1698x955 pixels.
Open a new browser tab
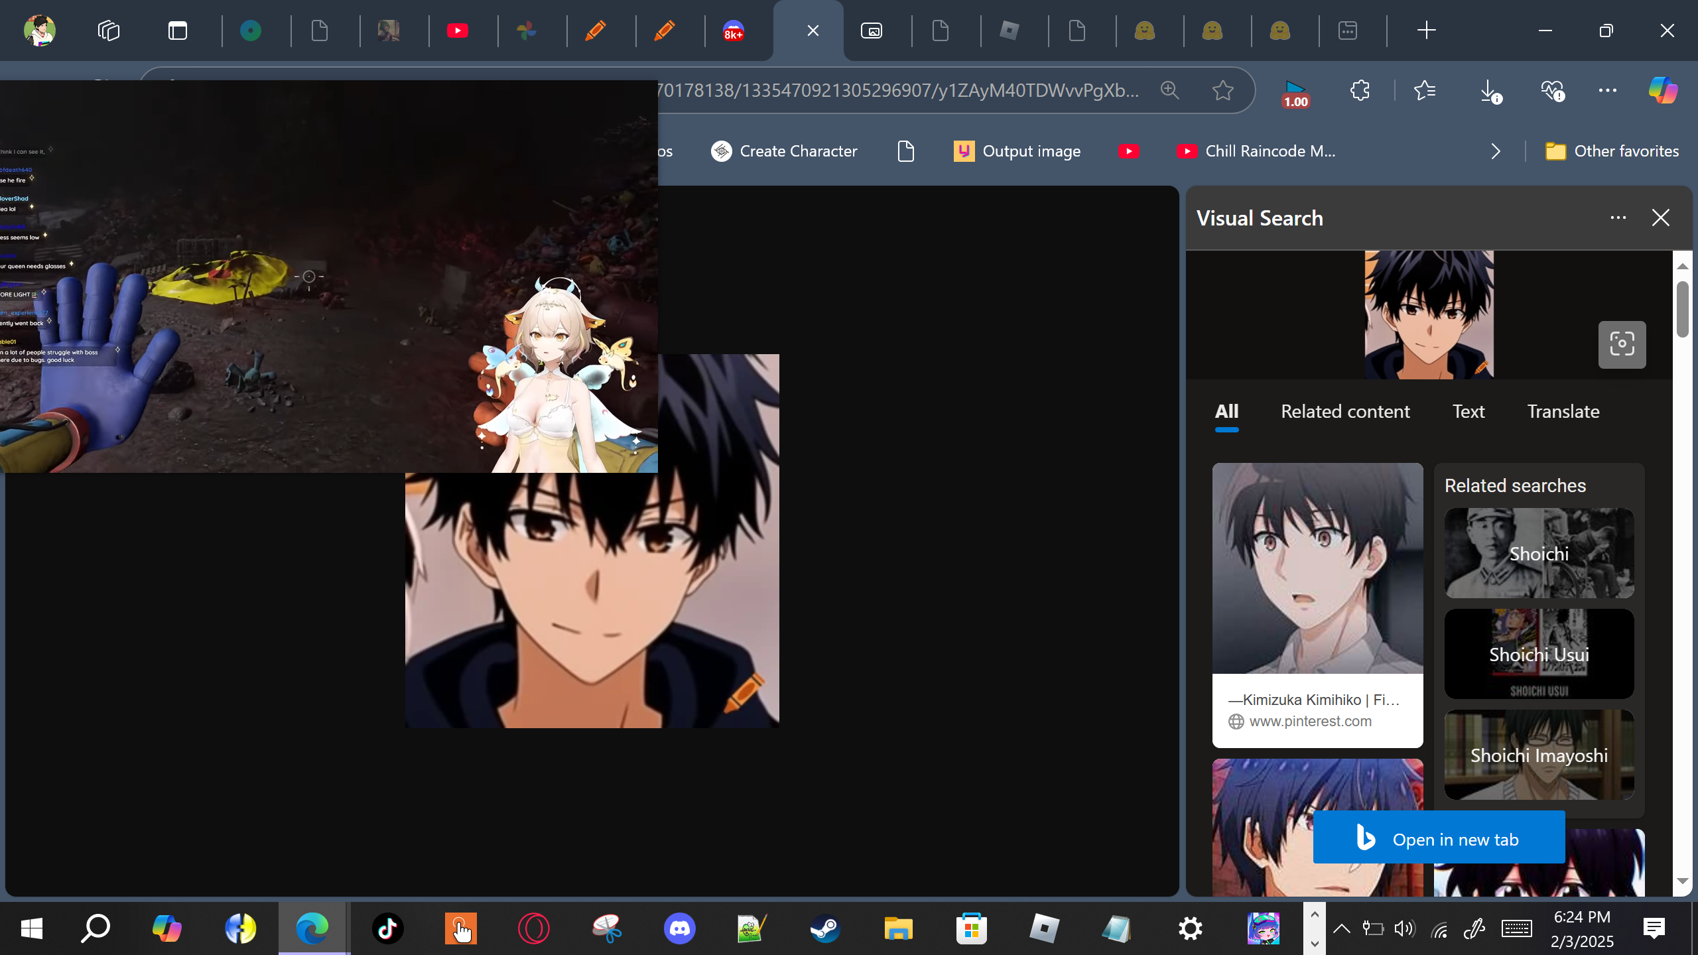[1426, 31]
